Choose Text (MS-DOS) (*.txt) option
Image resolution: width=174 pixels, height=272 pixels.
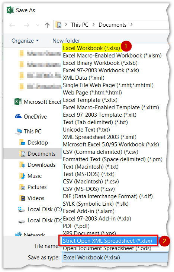point(88,174)
